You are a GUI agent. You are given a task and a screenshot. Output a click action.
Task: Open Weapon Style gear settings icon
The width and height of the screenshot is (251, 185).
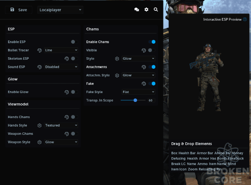tap(40, 142)
